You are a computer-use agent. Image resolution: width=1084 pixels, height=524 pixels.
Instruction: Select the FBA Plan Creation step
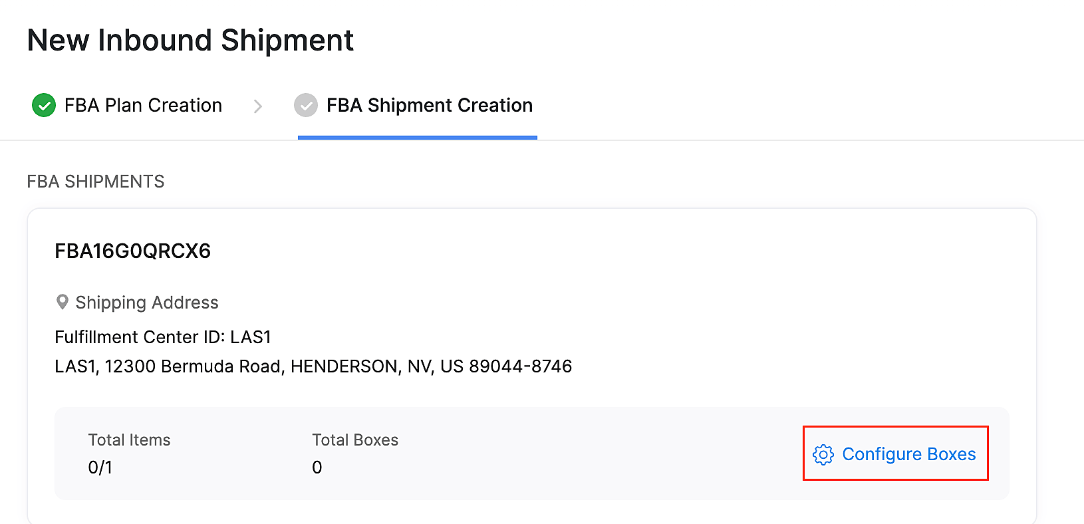point(143,105)
